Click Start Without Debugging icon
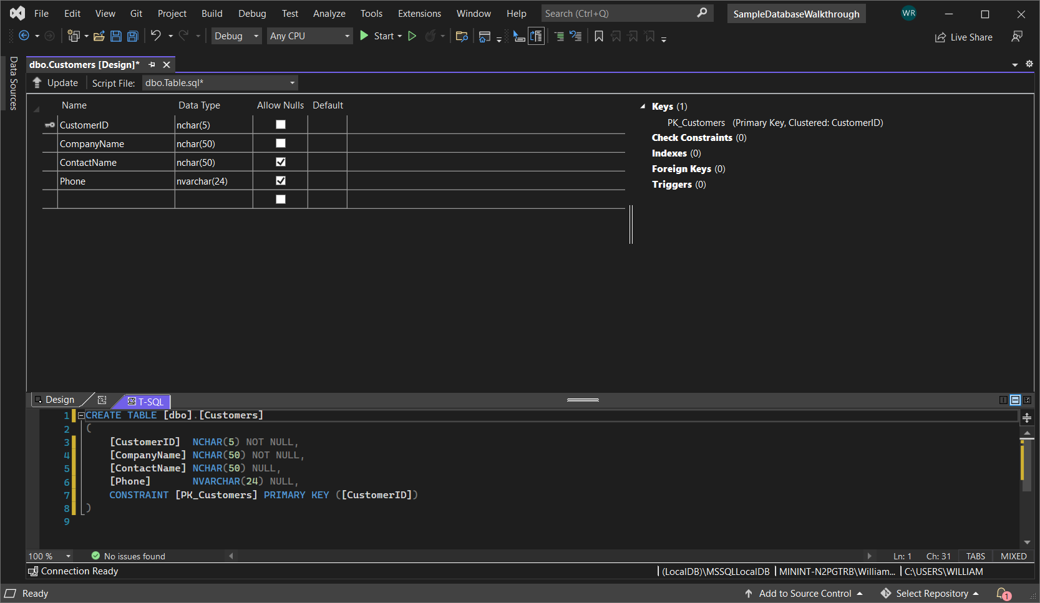1040x603 pixels. (x=412, y=36)
